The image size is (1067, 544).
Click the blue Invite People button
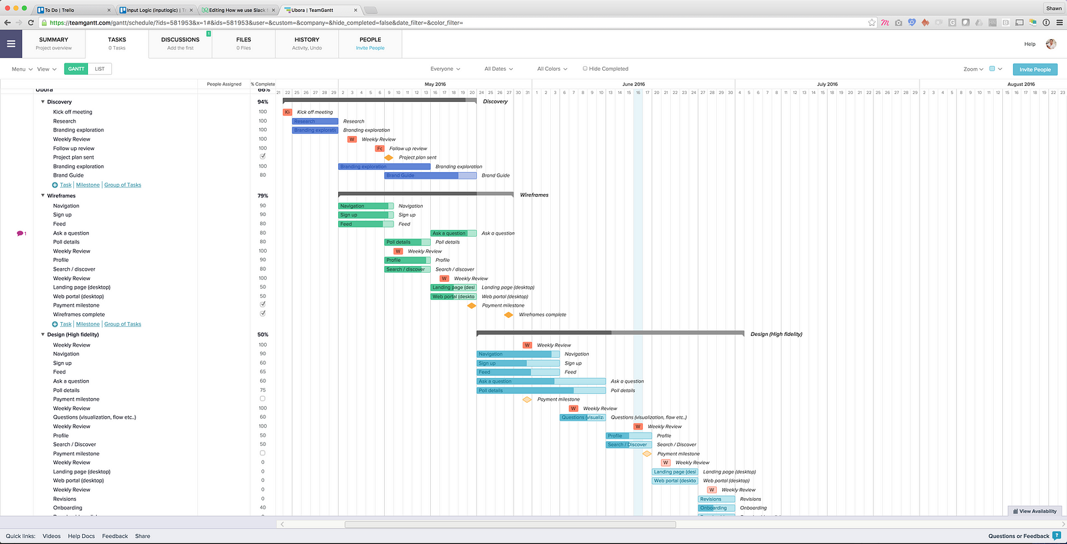tap(1035, 69)
